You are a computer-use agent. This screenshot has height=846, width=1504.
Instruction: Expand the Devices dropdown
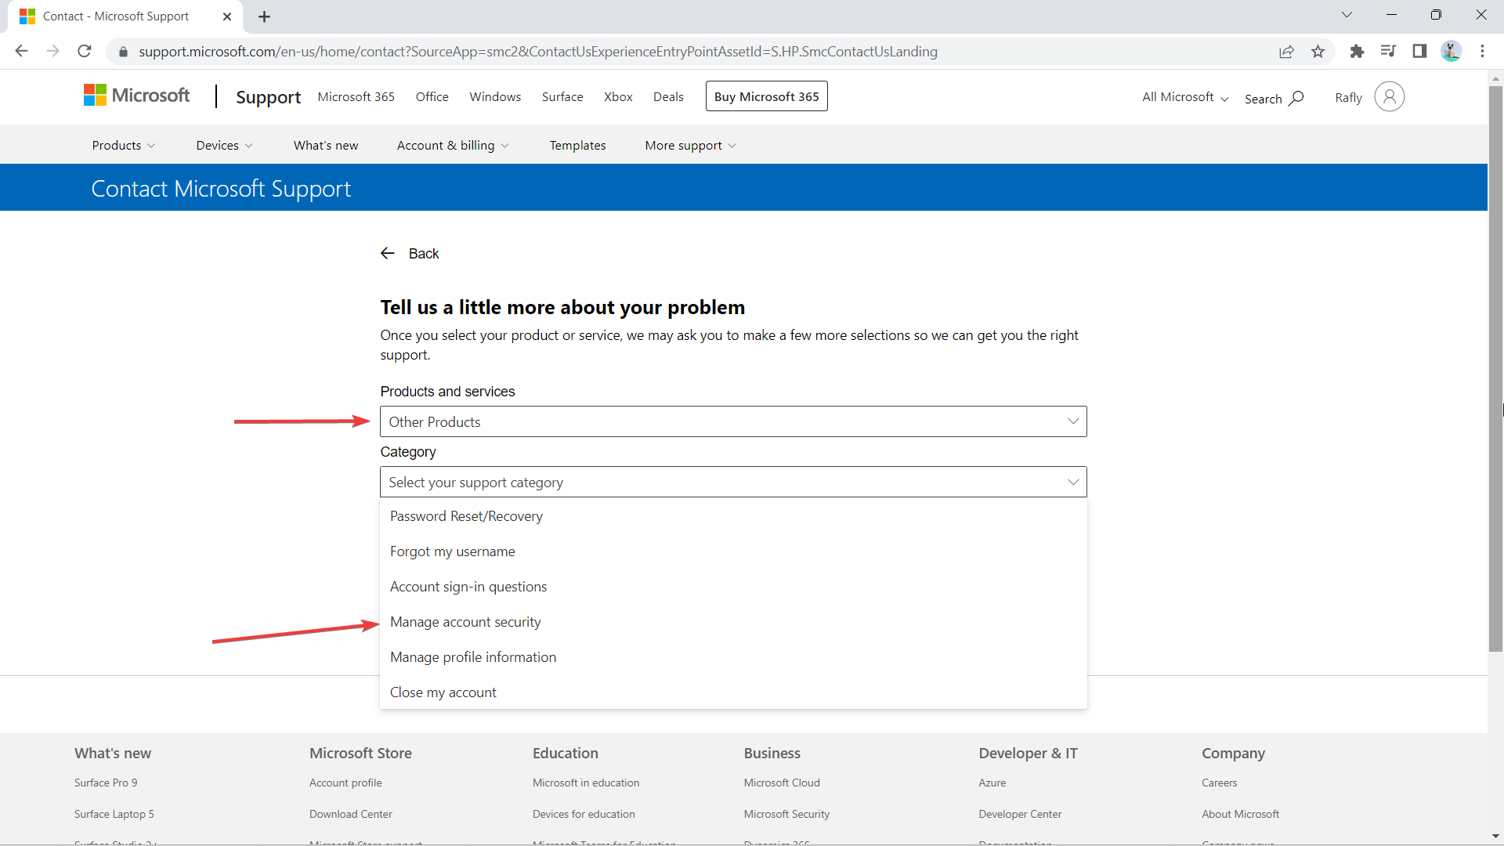(x=225, y=145)
